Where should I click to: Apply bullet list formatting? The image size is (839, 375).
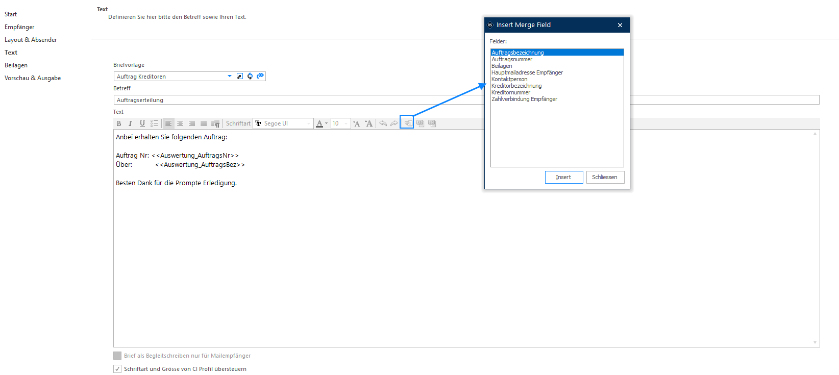(x=154, y=123)
